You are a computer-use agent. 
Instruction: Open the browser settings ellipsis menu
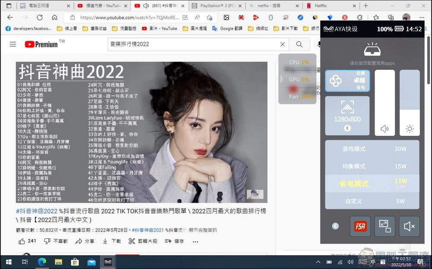[x=422, y=18]
